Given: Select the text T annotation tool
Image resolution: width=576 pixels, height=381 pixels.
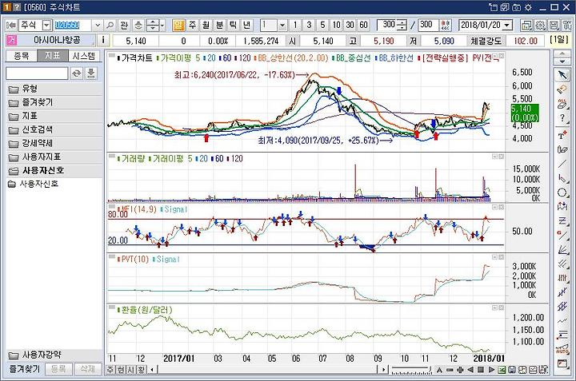Looking at the screenshot, I should pos(562,134).
